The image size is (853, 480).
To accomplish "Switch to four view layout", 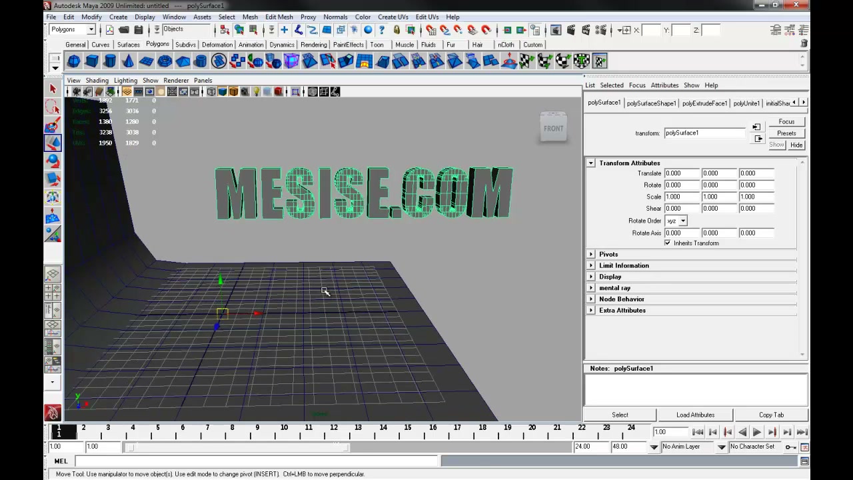I will point(53,292).
